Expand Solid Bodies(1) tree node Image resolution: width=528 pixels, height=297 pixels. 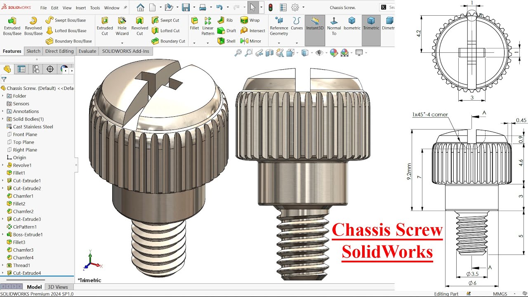(x=3, y=119)
